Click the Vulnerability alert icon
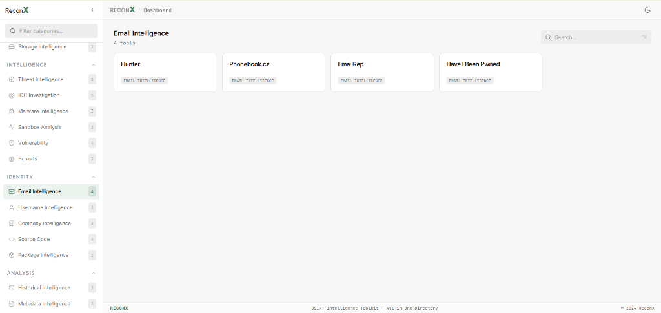 pyautogui.click(x=12, y=143)
